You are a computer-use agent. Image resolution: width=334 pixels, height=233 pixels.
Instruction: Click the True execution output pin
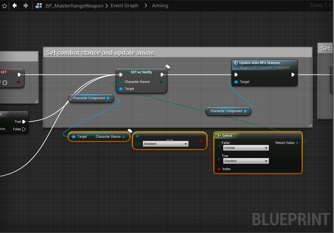click(x=24, y=122)
